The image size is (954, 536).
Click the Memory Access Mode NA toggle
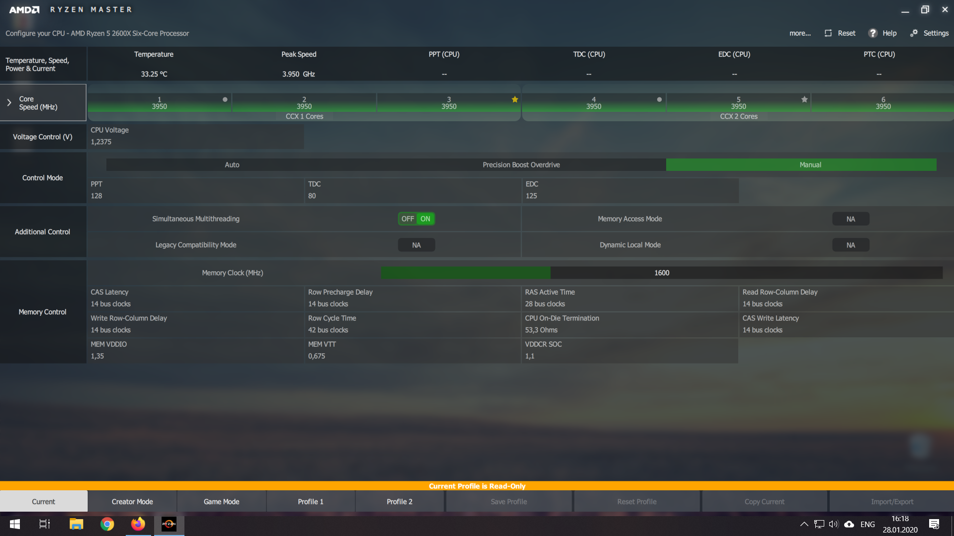coord(851,219)
